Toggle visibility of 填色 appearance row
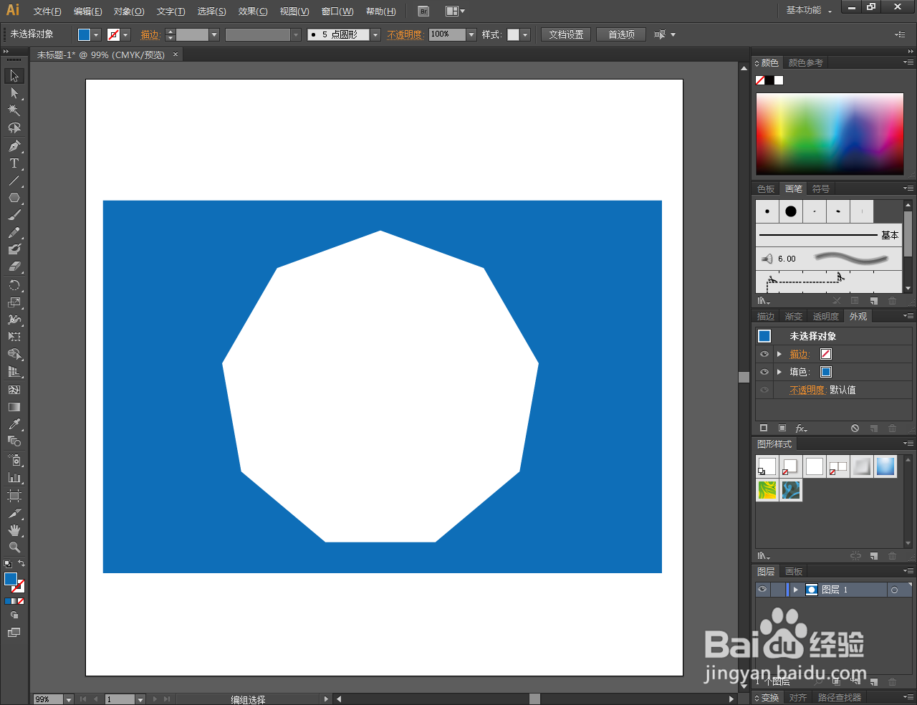The width and height of the screenshot is (917, 705). click(x=764, y=372)
